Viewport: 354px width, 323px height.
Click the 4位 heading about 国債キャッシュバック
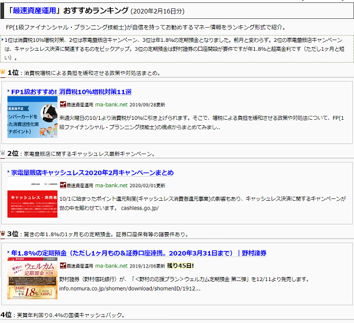63,315
